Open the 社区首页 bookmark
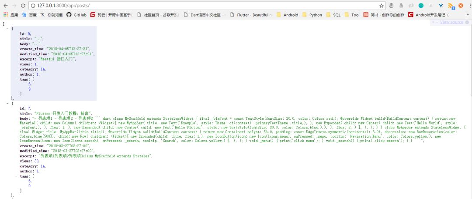The height and width of the screenshot is (199, 472). tap(158, 15)
